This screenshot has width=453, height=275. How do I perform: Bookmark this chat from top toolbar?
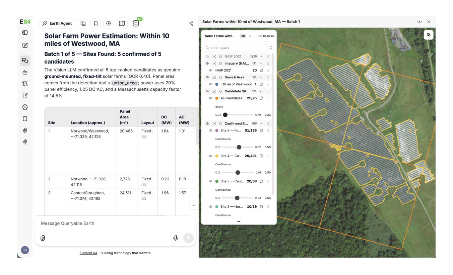[96, 23]
